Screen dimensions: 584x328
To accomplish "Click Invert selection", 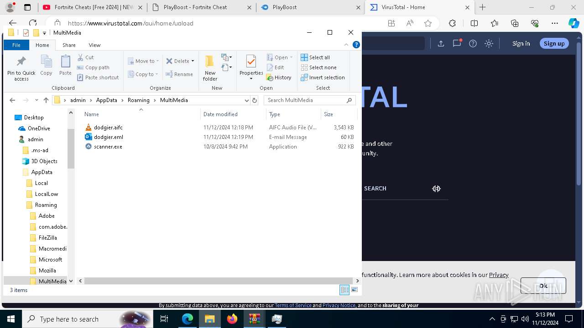I will tap(323, 77).
